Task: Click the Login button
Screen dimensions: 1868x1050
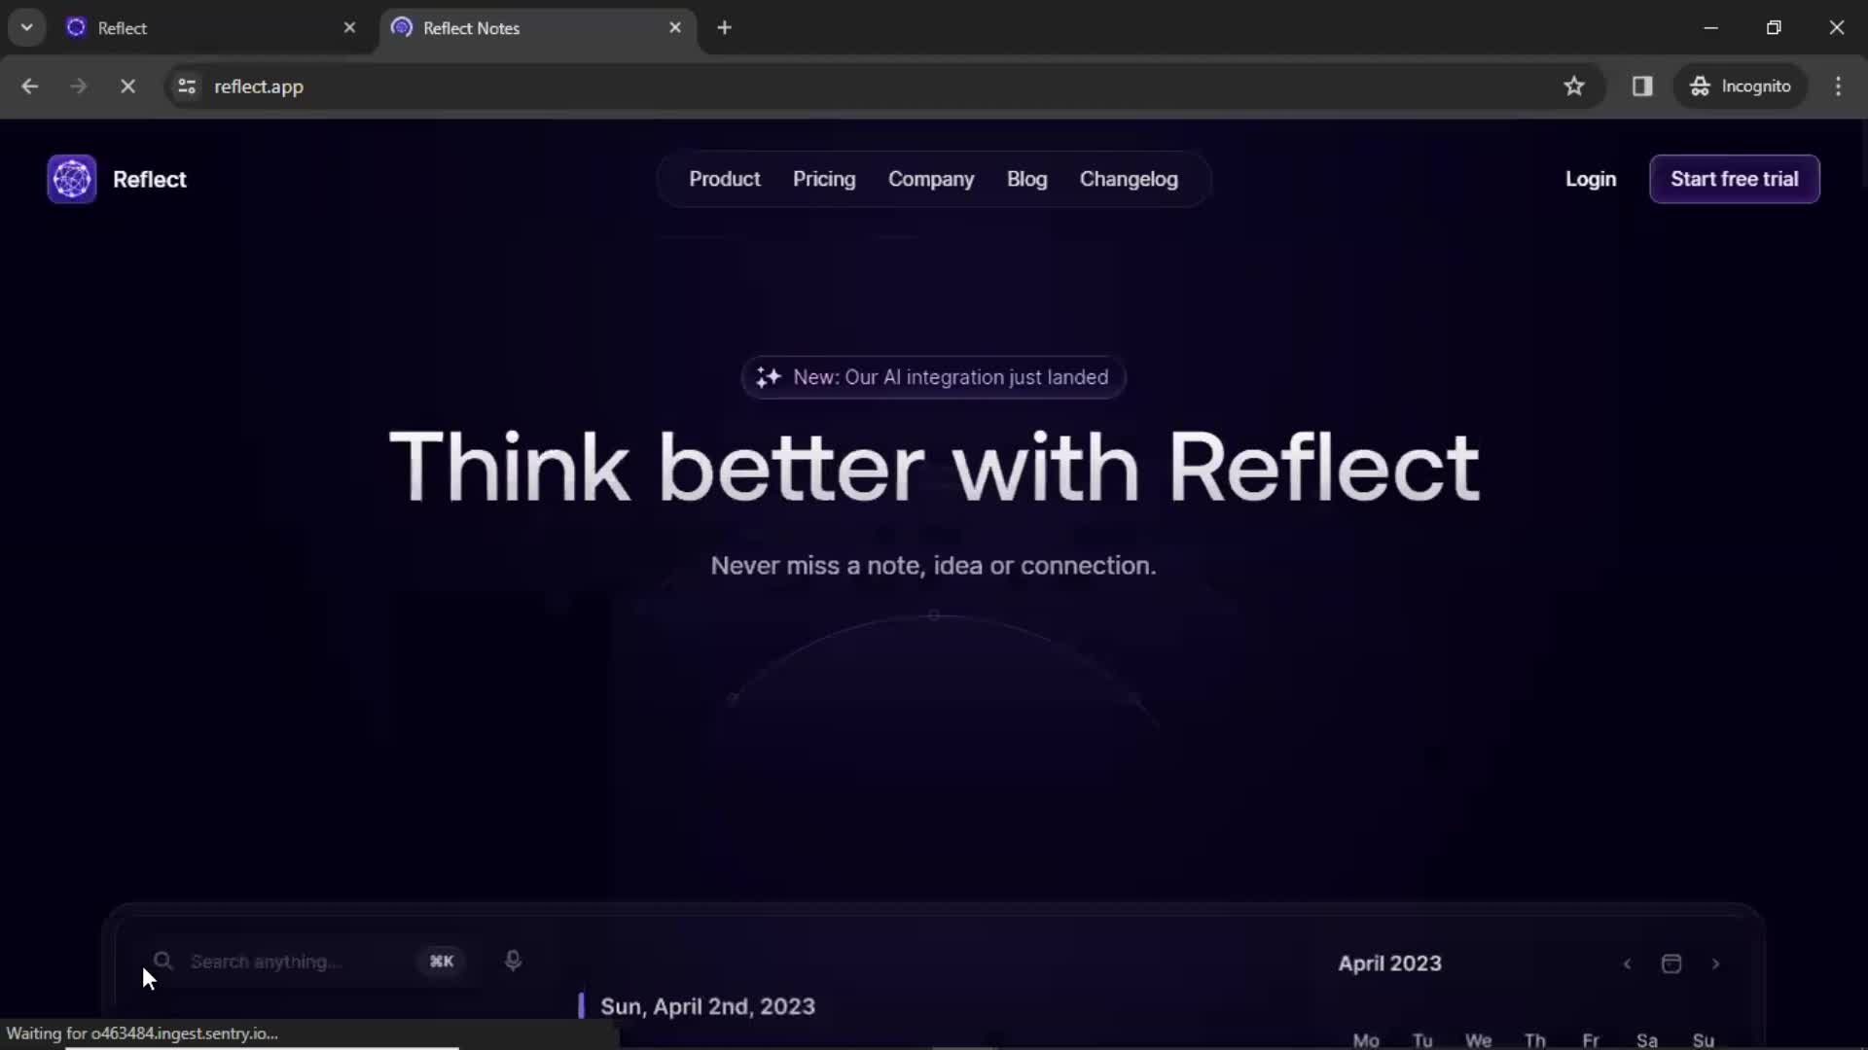Action: click(x=1590, y=178)
